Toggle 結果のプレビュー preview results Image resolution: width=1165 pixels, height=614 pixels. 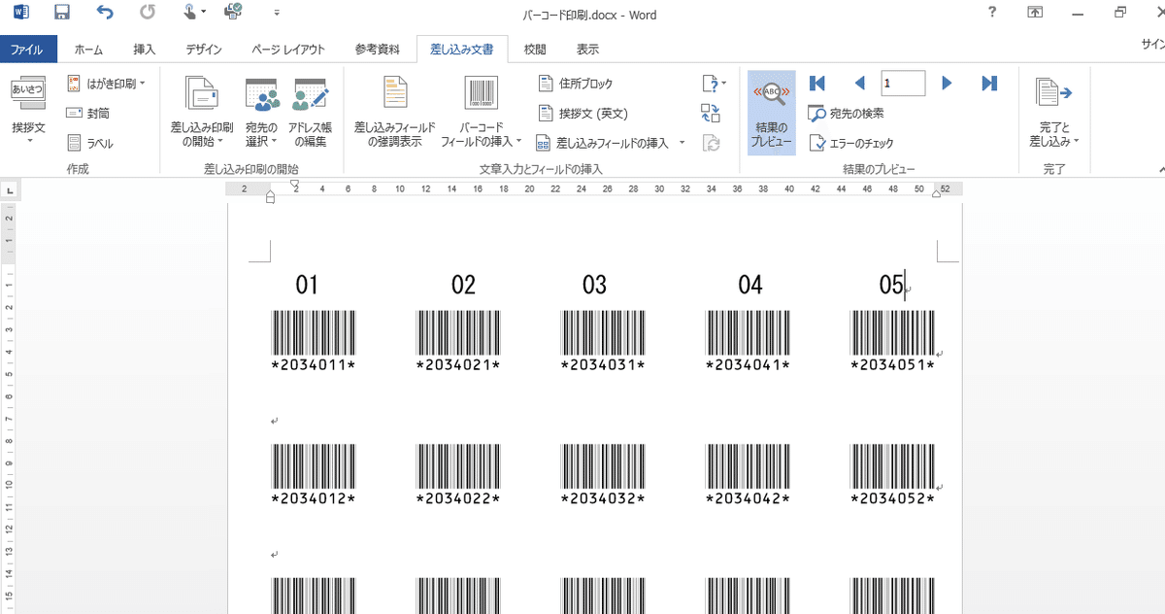tap(772, 113)
